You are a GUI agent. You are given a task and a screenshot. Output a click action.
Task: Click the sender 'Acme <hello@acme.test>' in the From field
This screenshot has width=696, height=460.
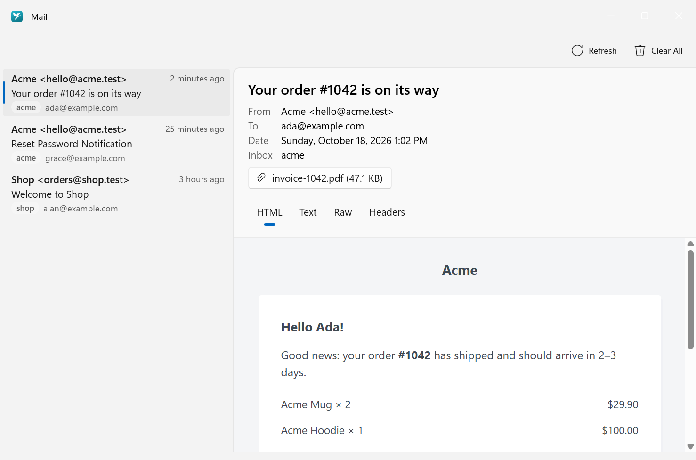point(337,112)
